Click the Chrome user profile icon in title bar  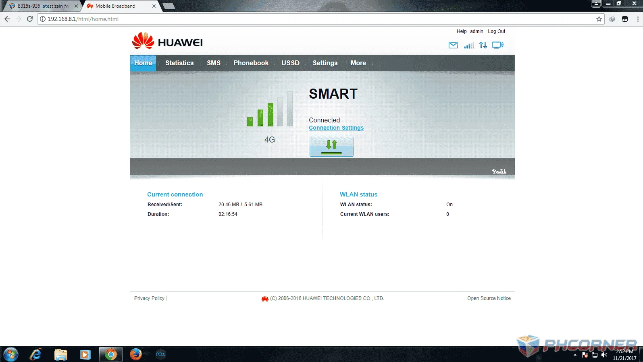coord(596,3)
